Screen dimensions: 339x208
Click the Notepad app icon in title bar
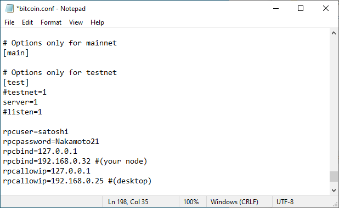tap(9, 8)
